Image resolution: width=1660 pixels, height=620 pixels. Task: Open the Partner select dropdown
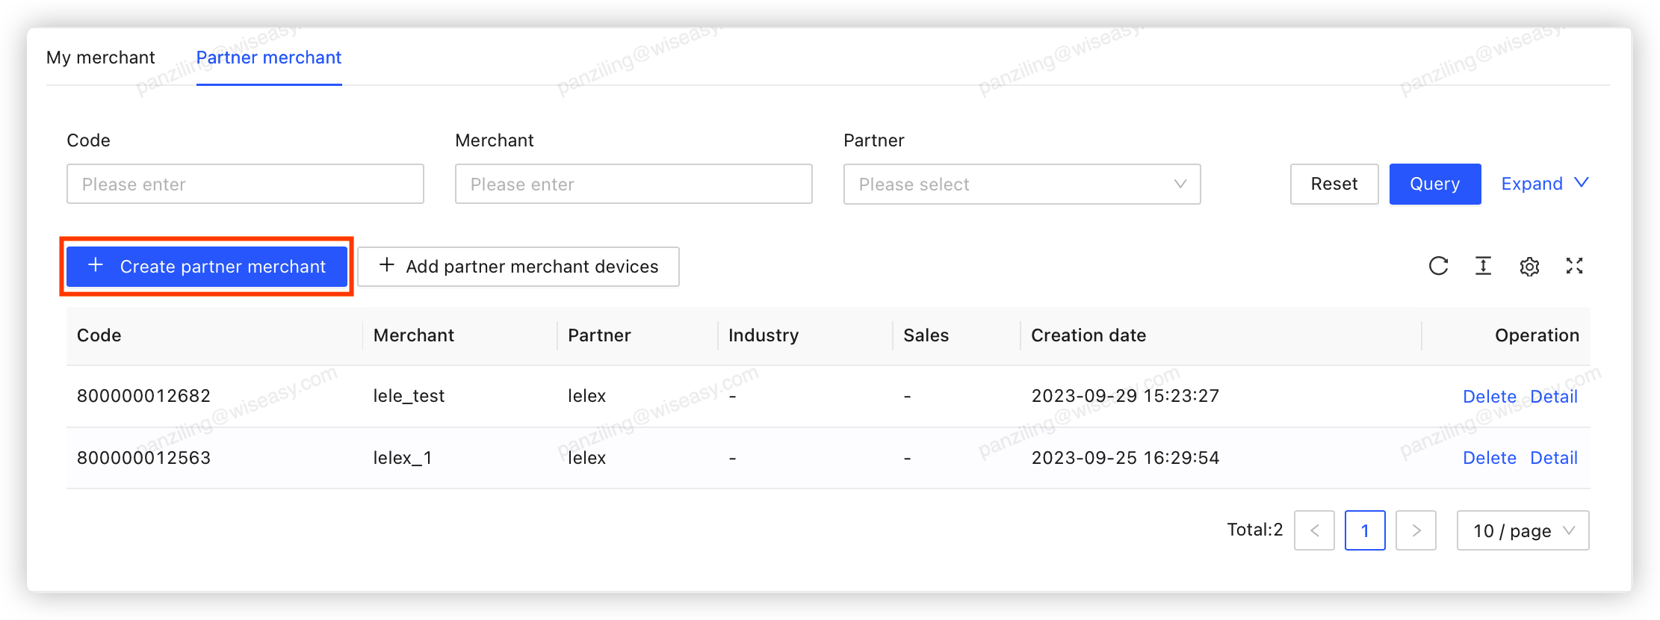click(x=1021, y=184)
